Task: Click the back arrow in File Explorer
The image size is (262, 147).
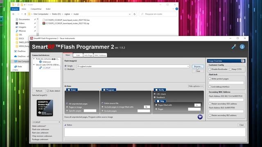Action: (x=14, y=14)
